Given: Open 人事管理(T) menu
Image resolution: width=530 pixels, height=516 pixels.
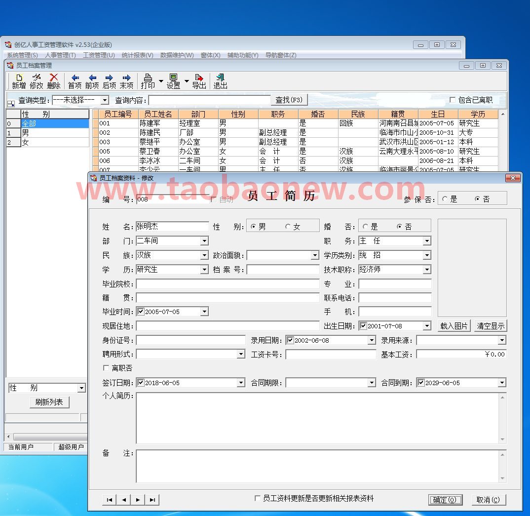Looking at the screenshot, I should click(60, 55).
